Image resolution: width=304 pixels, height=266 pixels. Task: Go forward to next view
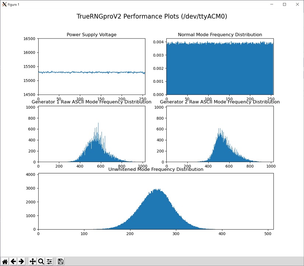coord(22,261)
